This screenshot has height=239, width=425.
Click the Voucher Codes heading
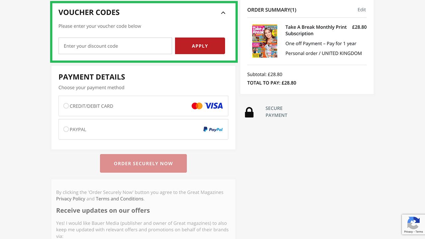(x=89, y=13)
